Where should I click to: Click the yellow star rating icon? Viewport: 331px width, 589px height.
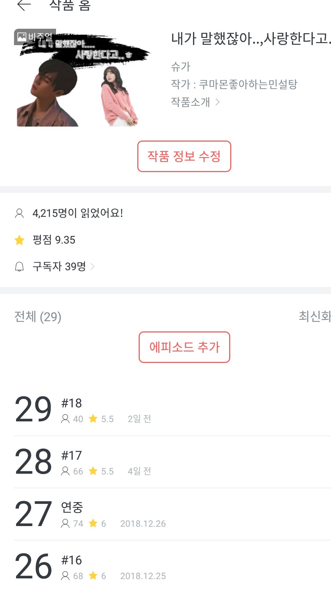[x=19, y=240]
